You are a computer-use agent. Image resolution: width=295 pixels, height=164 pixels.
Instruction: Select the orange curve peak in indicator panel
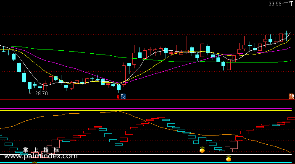(x=118, y=112)
